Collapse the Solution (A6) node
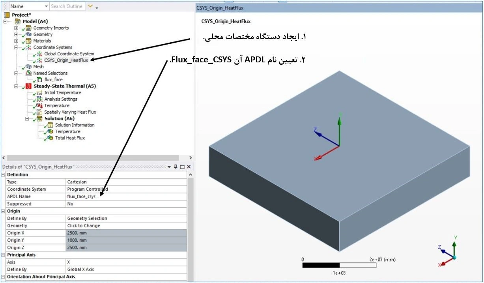 click(27, 118)
